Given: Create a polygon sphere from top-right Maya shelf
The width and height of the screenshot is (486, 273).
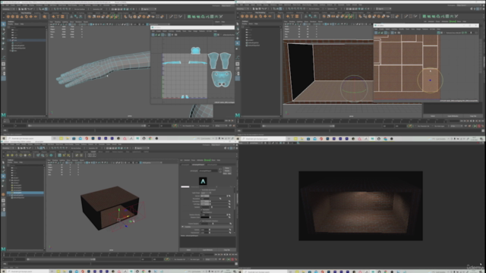Looking at the screenshot, I should [x=243, y=17].
